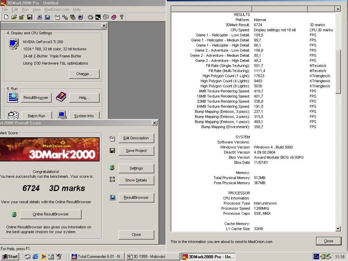Click the Open project folder icon
The image size is (348, 261).
[x=14, y=17]
